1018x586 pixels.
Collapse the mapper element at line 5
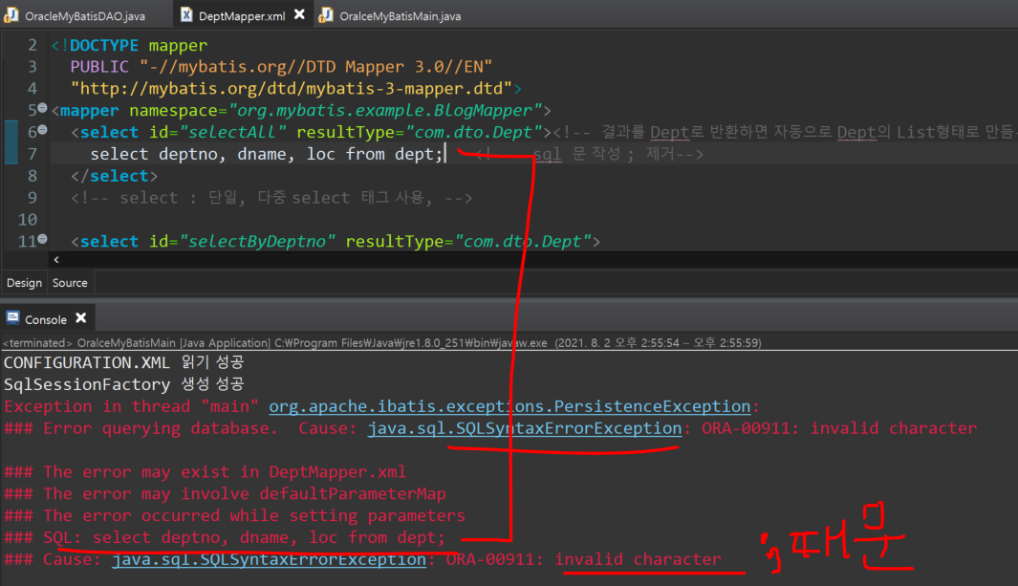click(x=42, y=108)
